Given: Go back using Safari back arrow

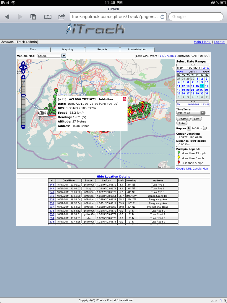Looking at the screenshot, I should tap(7, 17).
